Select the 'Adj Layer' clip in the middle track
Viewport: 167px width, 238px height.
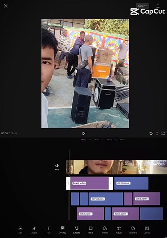pos(146,199)
